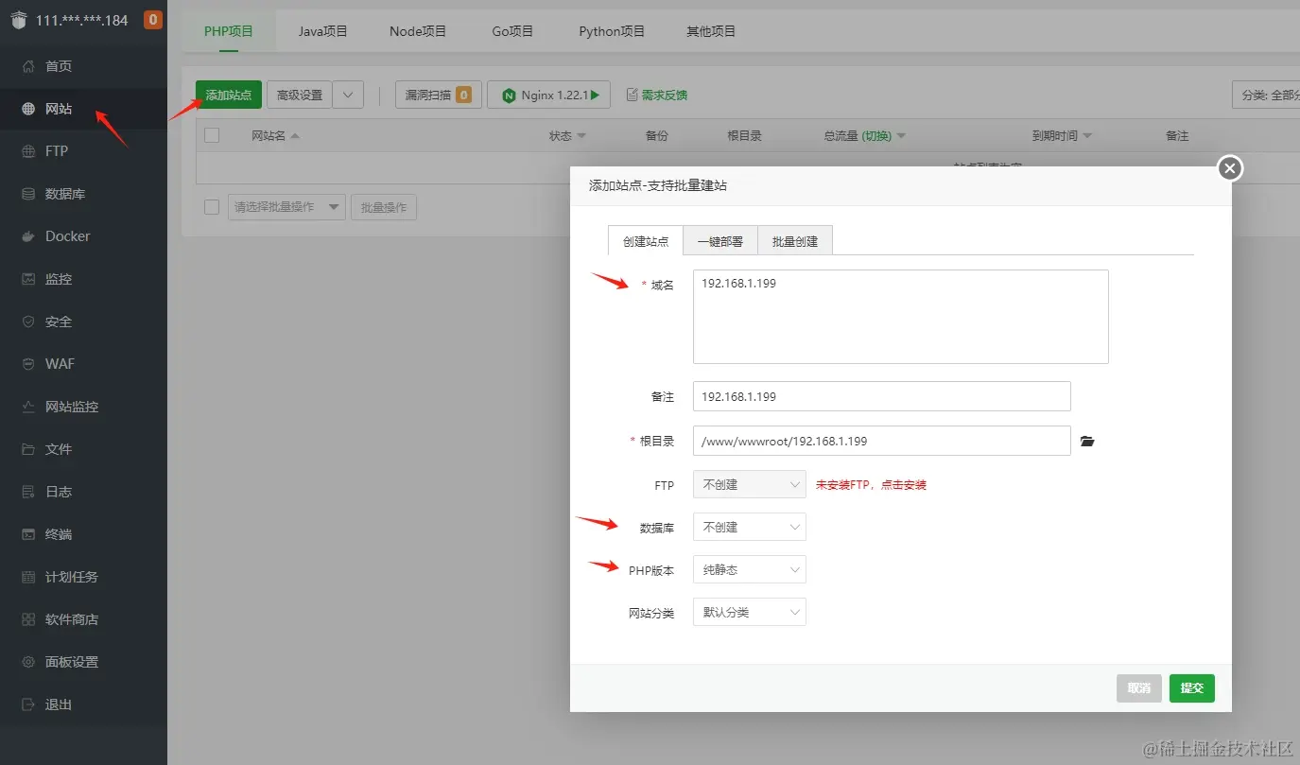The height and width of the screenshot is (765, 1300).
Task: Open the 分类: 全部分类 filter dropdown
Action: [1266, 95]
